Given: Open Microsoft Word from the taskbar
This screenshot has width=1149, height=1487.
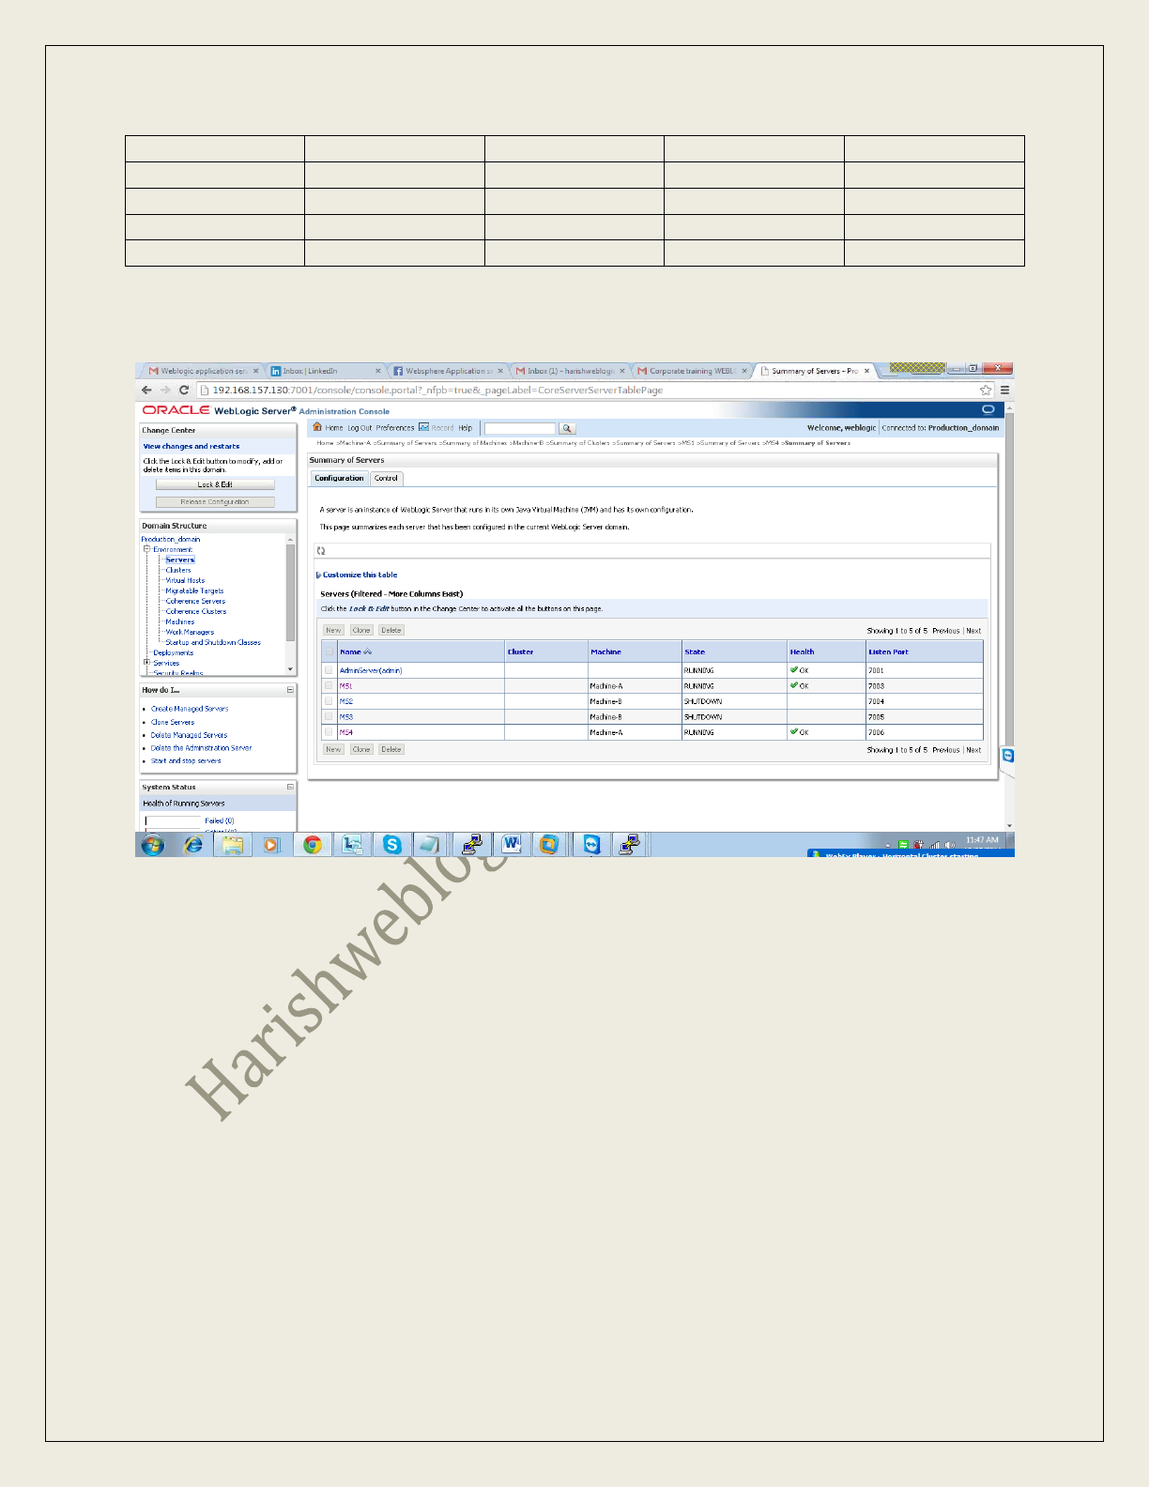Looking at the screenshot, I should click(512, 845).
